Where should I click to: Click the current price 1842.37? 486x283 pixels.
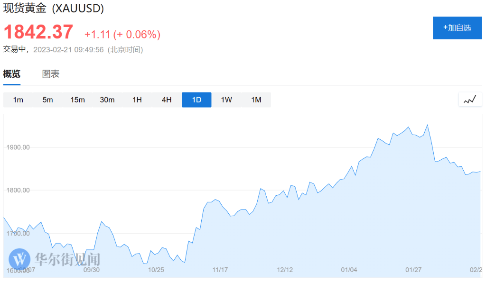[39, 32]
